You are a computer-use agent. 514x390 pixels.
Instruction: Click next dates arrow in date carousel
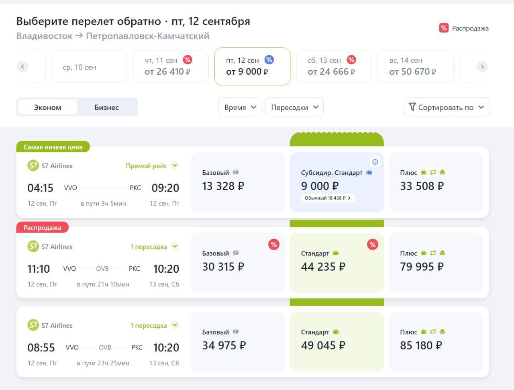[482, 66]
